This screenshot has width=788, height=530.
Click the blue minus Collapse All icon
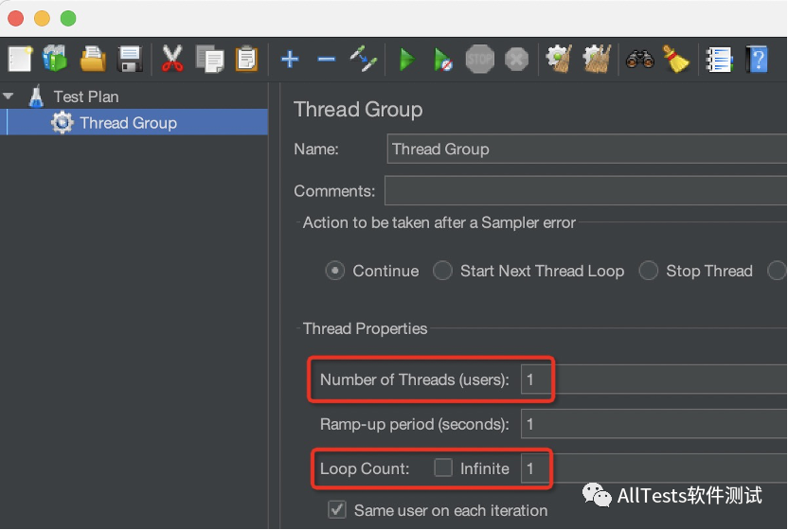(327, 60)
